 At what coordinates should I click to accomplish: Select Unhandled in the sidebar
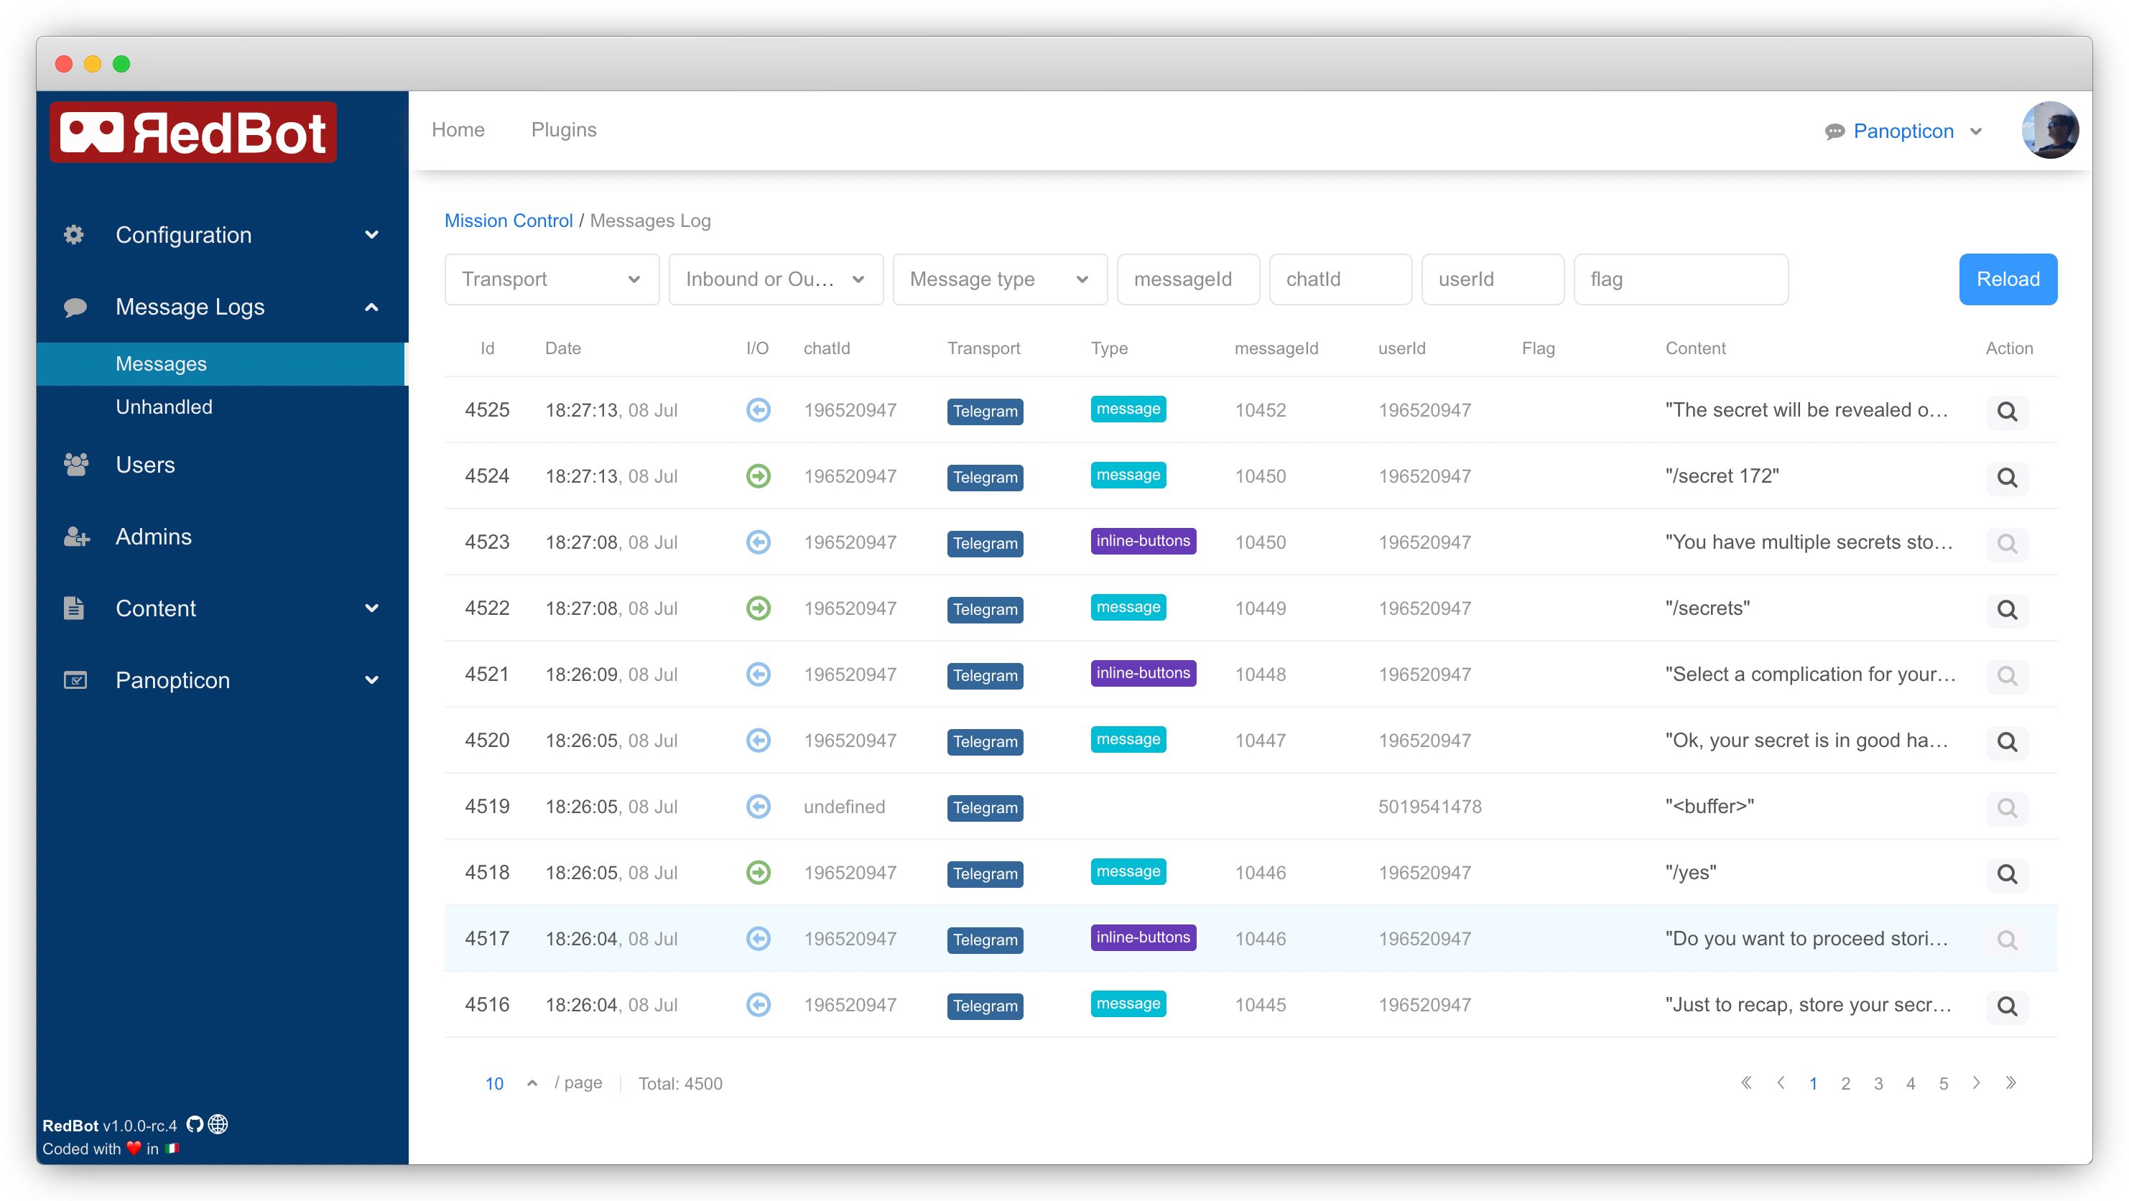point(164,407)
